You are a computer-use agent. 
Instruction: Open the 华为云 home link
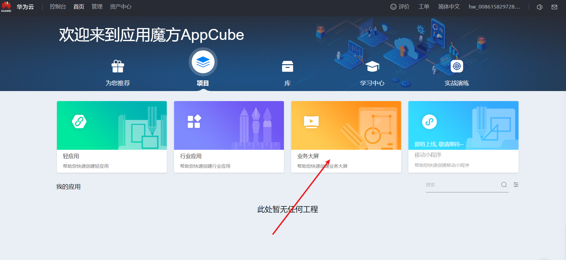[x=25, y=7]
